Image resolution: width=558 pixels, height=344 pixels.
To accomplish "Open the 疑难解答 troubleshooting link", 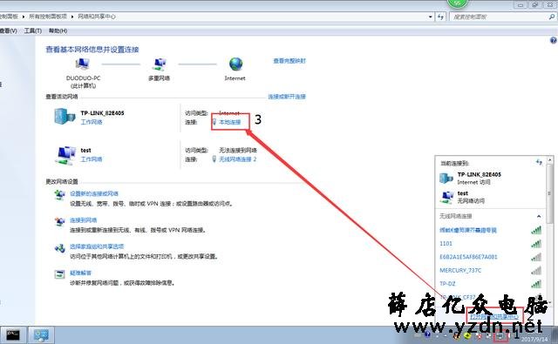I will click(81, 273).
